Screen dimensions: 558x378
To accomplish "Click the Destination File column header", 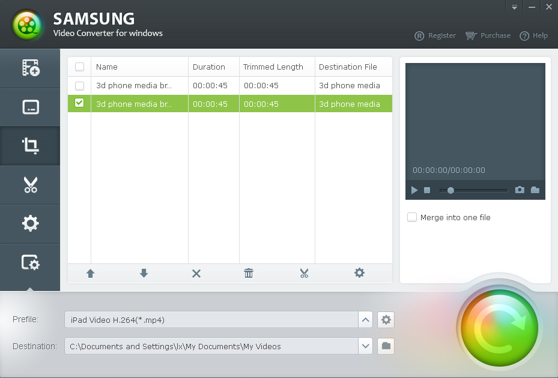I will [354, 67].
